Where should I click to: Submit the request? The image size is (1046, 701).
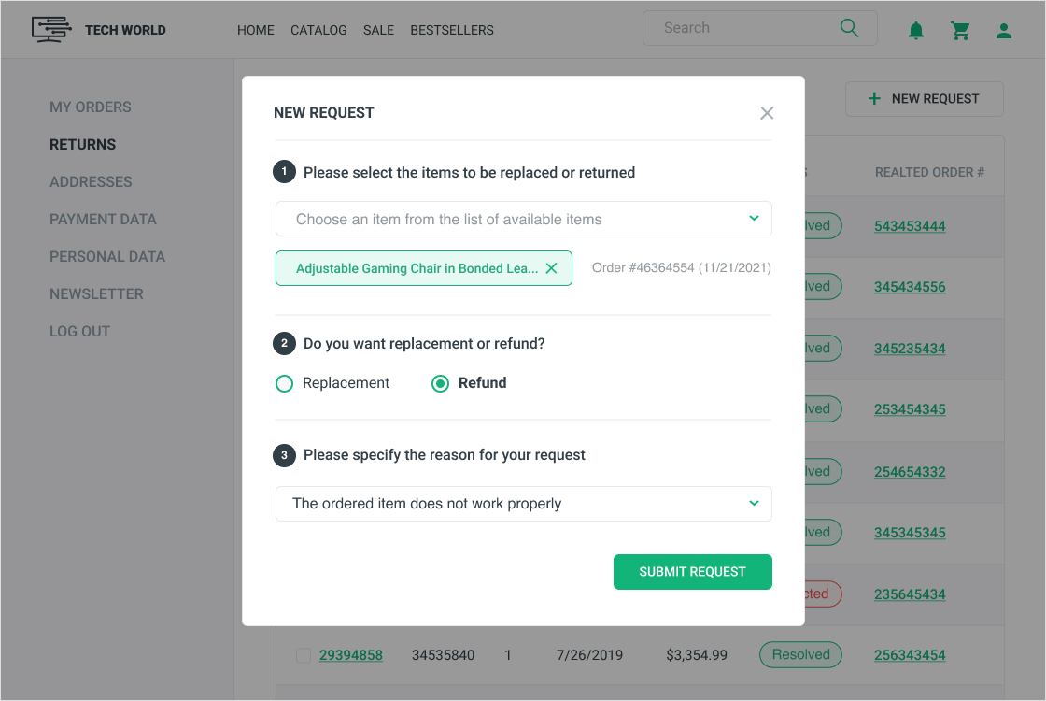[x=692, y=572]
